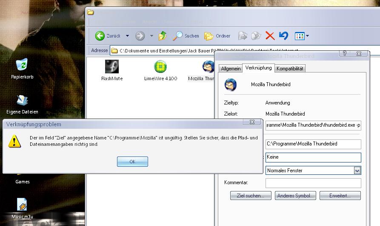The image size is (380, 226).
Task: Click the Ziel field with thunderbird.exe path
Action: coord(313,125)
